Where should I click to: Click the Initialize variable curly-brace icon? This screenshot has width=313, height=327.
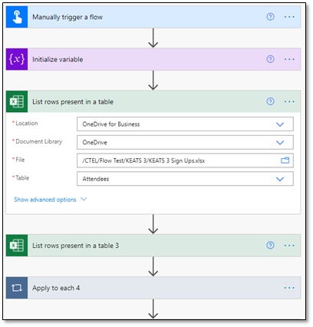tap(17, 59)
